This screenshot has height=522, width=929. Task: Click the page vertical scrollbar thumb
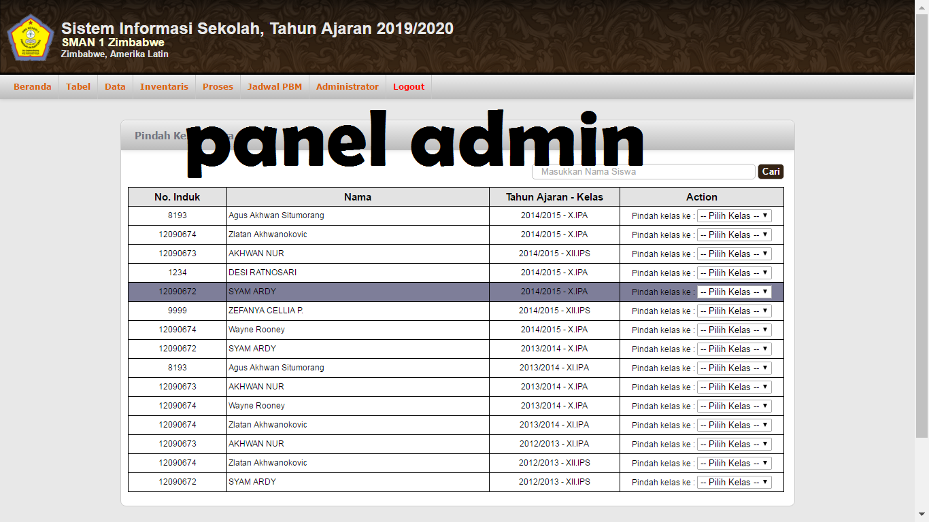(x=922, y=224)
